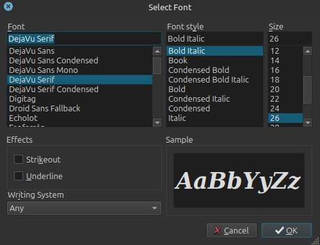Click the font list scrollbar handle
Viewport: 320px width, 245px height.
157,66
